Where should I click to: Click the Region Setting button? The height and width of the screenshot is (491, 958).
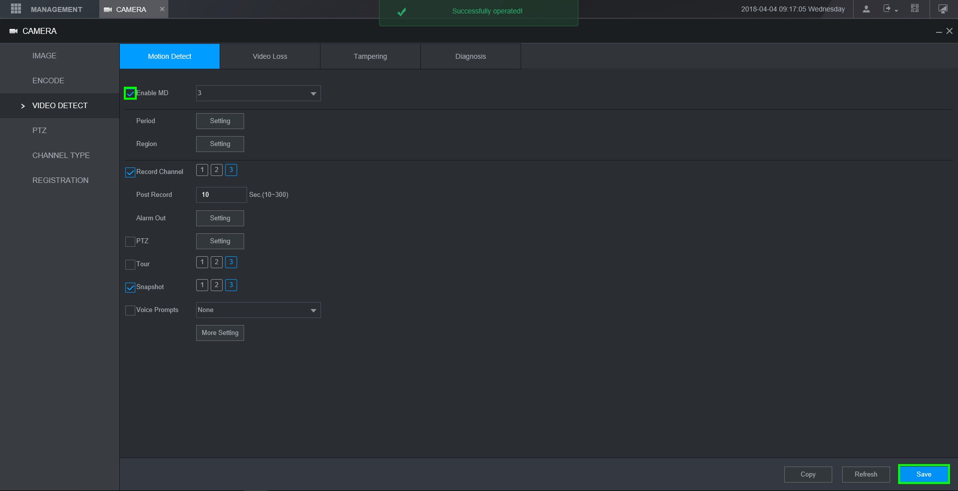(220, 144)
